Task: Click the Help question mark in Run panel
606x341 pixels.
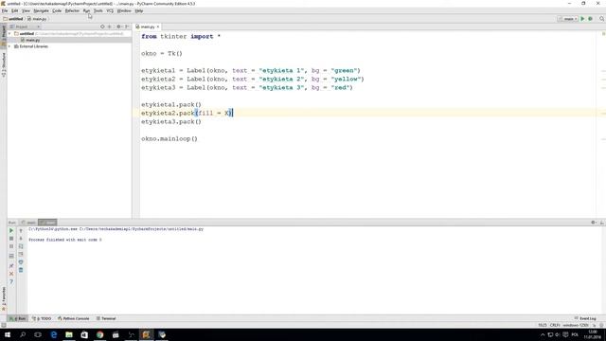Action: (x=11, y=281)
